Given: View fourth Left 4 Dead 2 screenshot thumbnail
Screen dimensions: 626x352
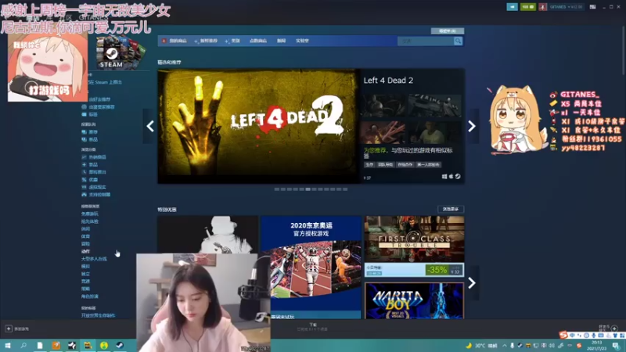Looking at the screenshot, I should pos(434,132).
